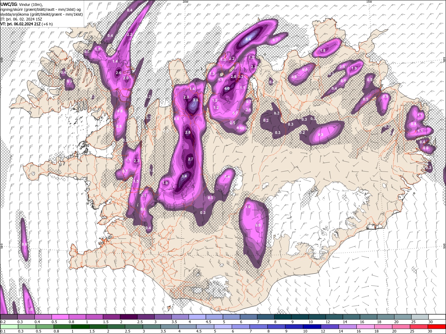The height and width of the screenshot is (334, 446).
Task: Click the 'slydda/snjókoma' legend description line
Action: coord(42,14)
